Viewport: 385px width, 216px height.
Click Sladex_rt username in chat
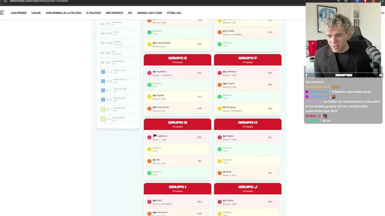pos(313,116)
